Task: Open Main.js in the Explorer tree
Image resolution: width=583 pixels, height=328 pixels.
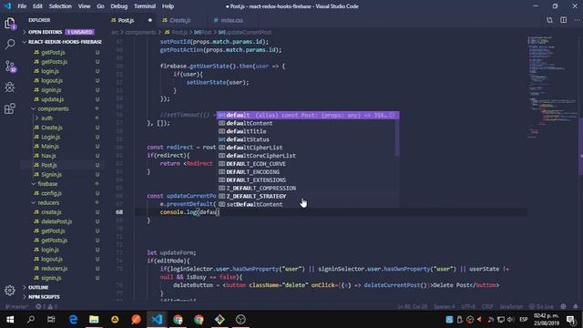Action: (50, 147)
